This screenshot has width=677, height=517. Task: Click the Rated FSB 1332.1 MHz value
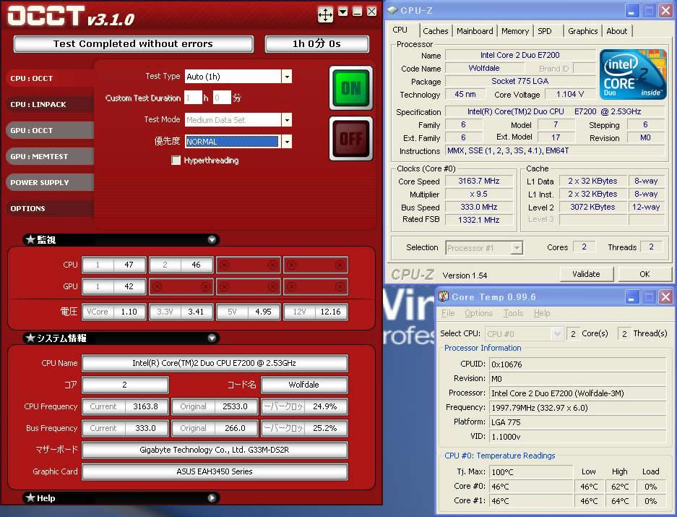[479, 220]
